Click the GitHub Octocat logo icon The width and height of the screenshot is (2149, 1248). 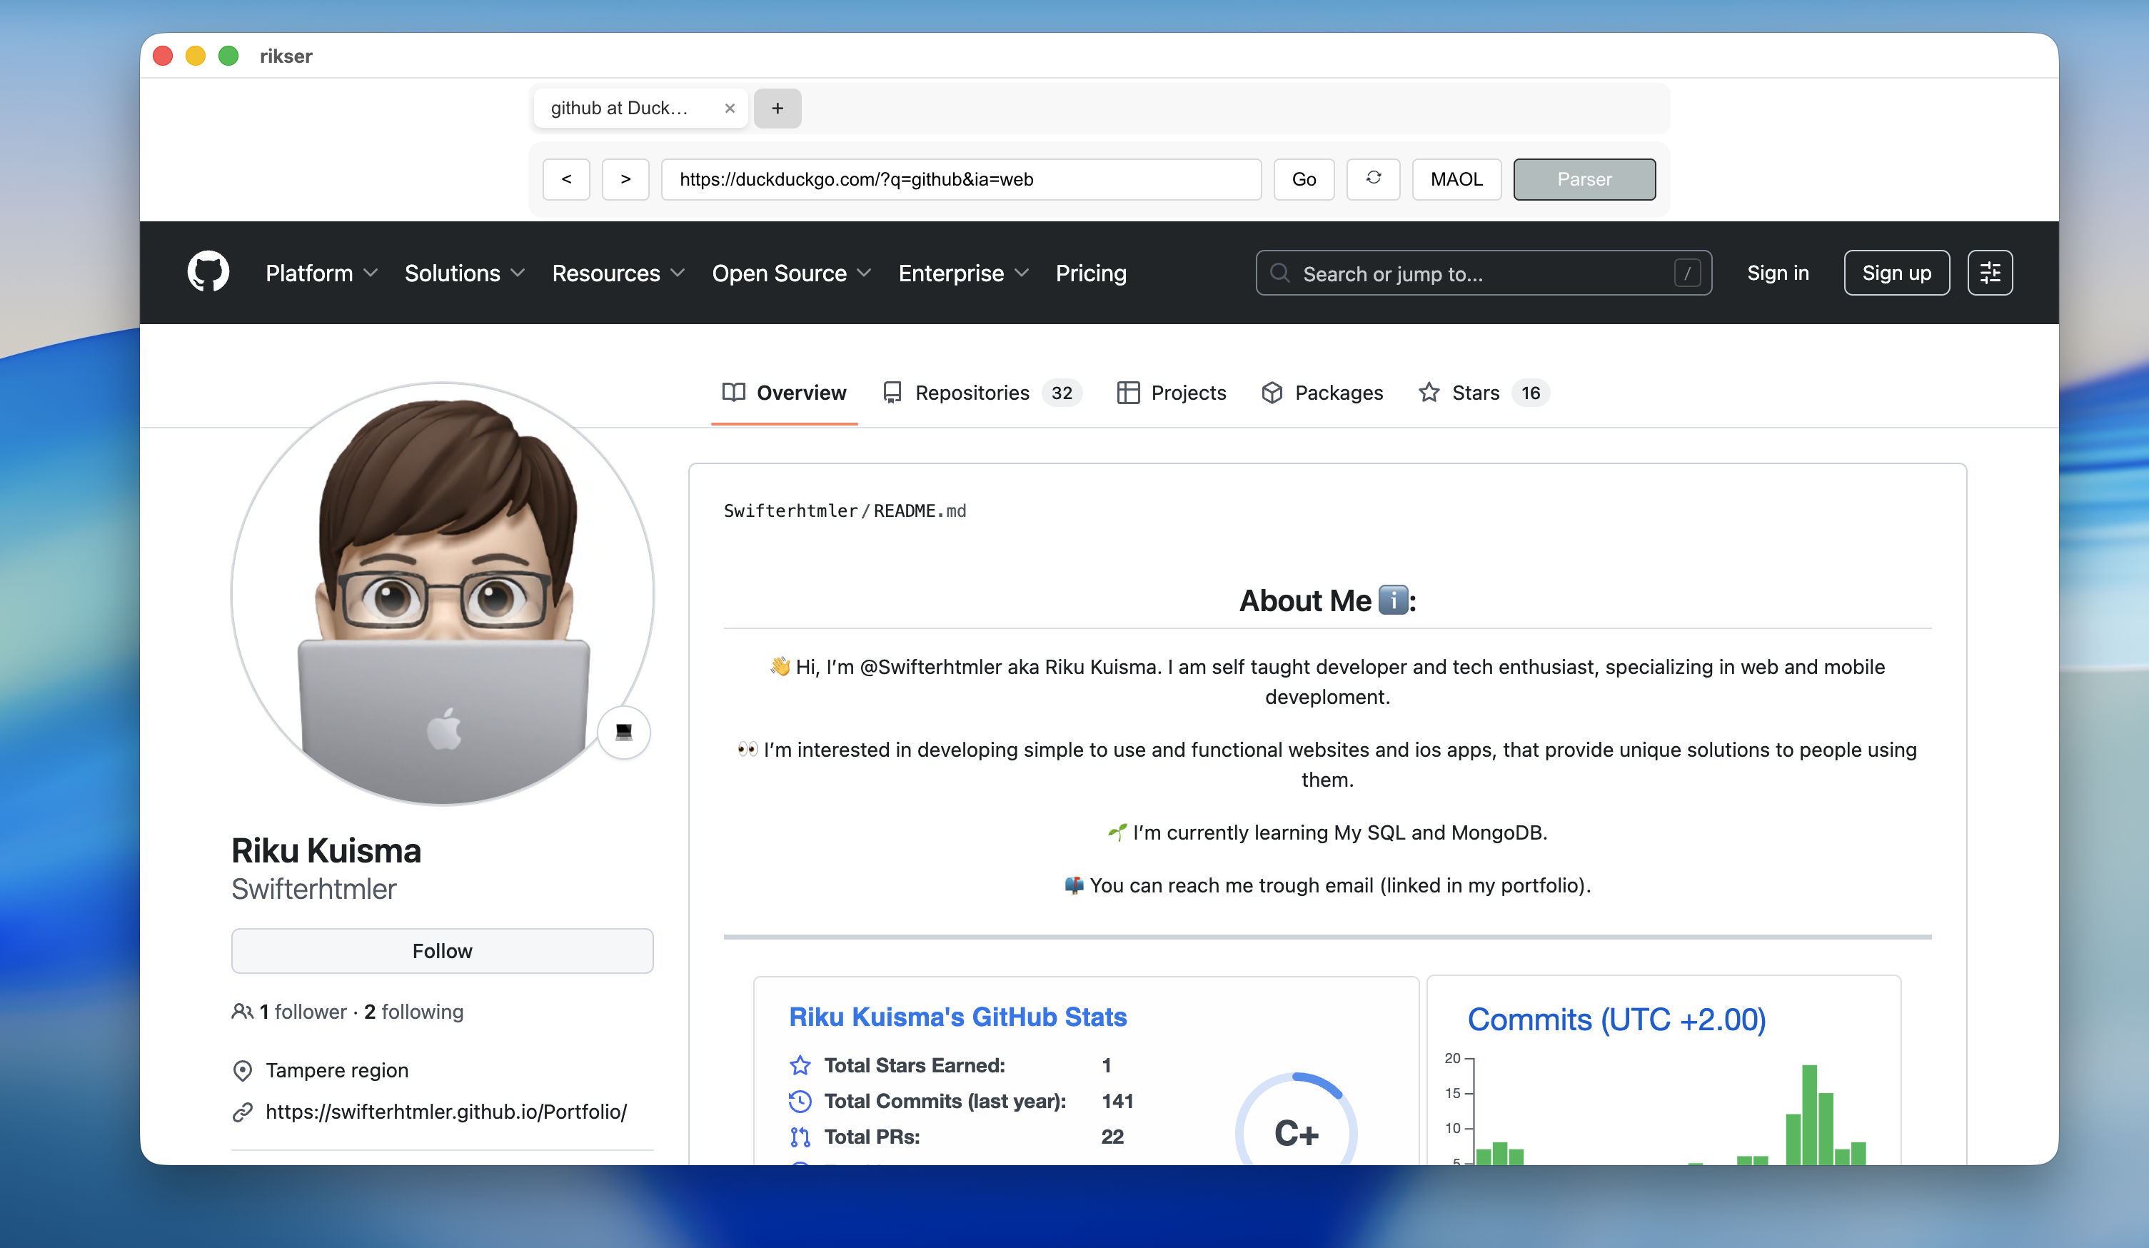pos(208,272)
